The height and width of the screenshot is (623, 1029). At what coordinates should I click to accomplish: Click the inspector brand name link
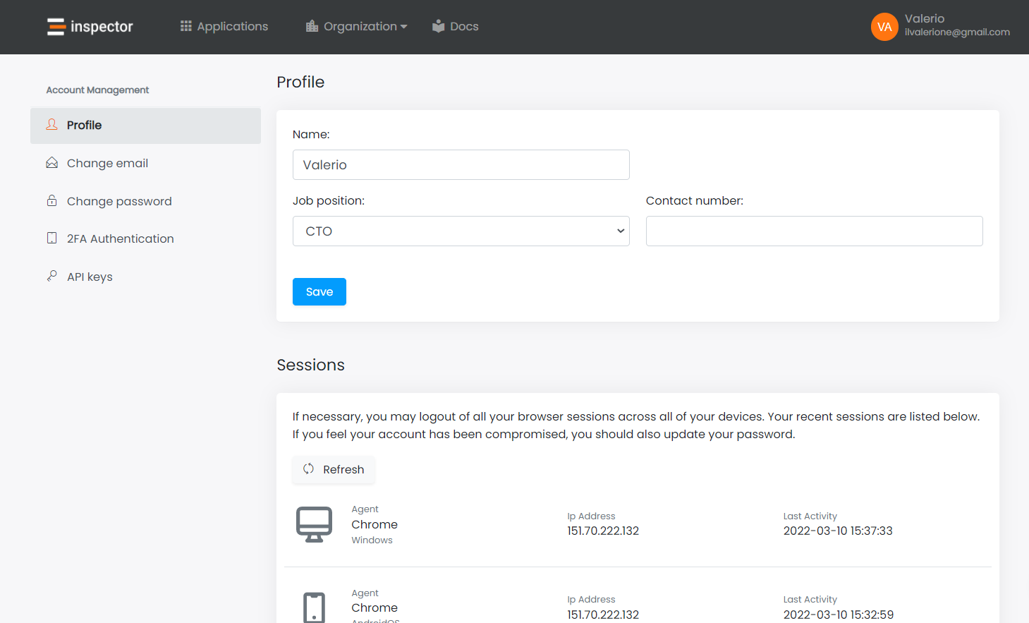coord(102,27)
